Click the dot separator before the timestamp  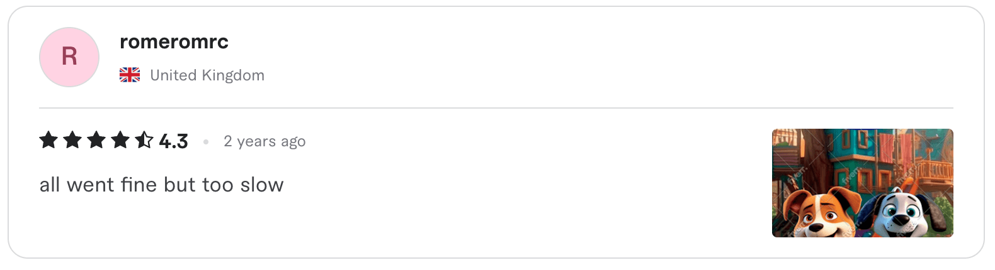(206, 142)
